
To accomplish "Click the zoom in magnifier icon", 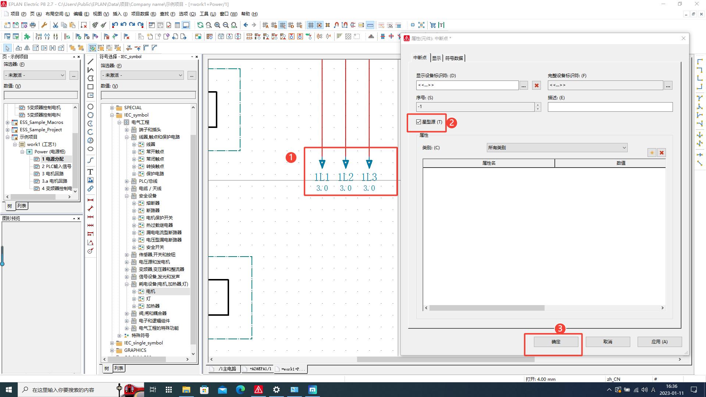I will click(217, 25).
